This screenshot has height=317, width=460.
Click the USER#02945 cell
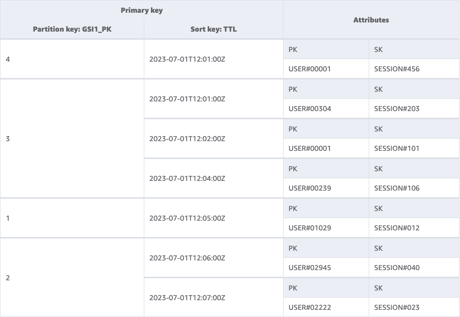(x=310, y=268)
